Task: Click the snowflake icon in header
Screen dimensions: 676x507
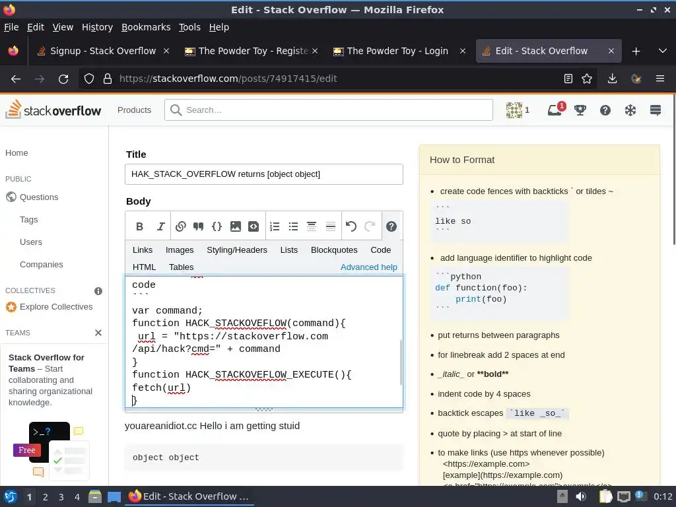Action: [x=630, y=110]
